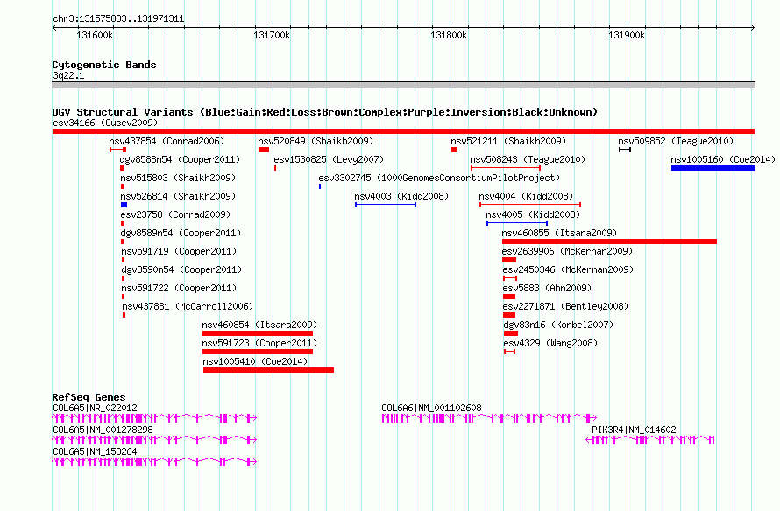The image size is (780, 511).
Task: Click the gray 3q22.1 cytogenetic band bar
Action: coord(403,85)
